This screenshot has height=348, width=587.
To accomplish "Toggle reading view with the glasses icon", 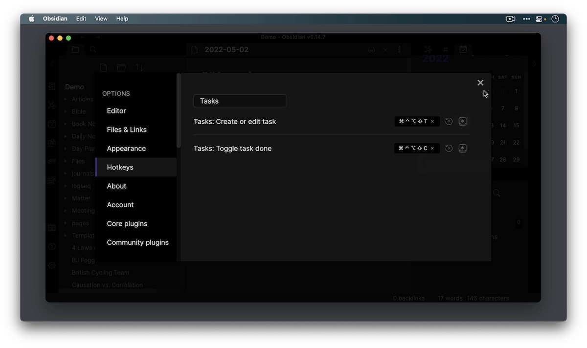I will (372, 50).
